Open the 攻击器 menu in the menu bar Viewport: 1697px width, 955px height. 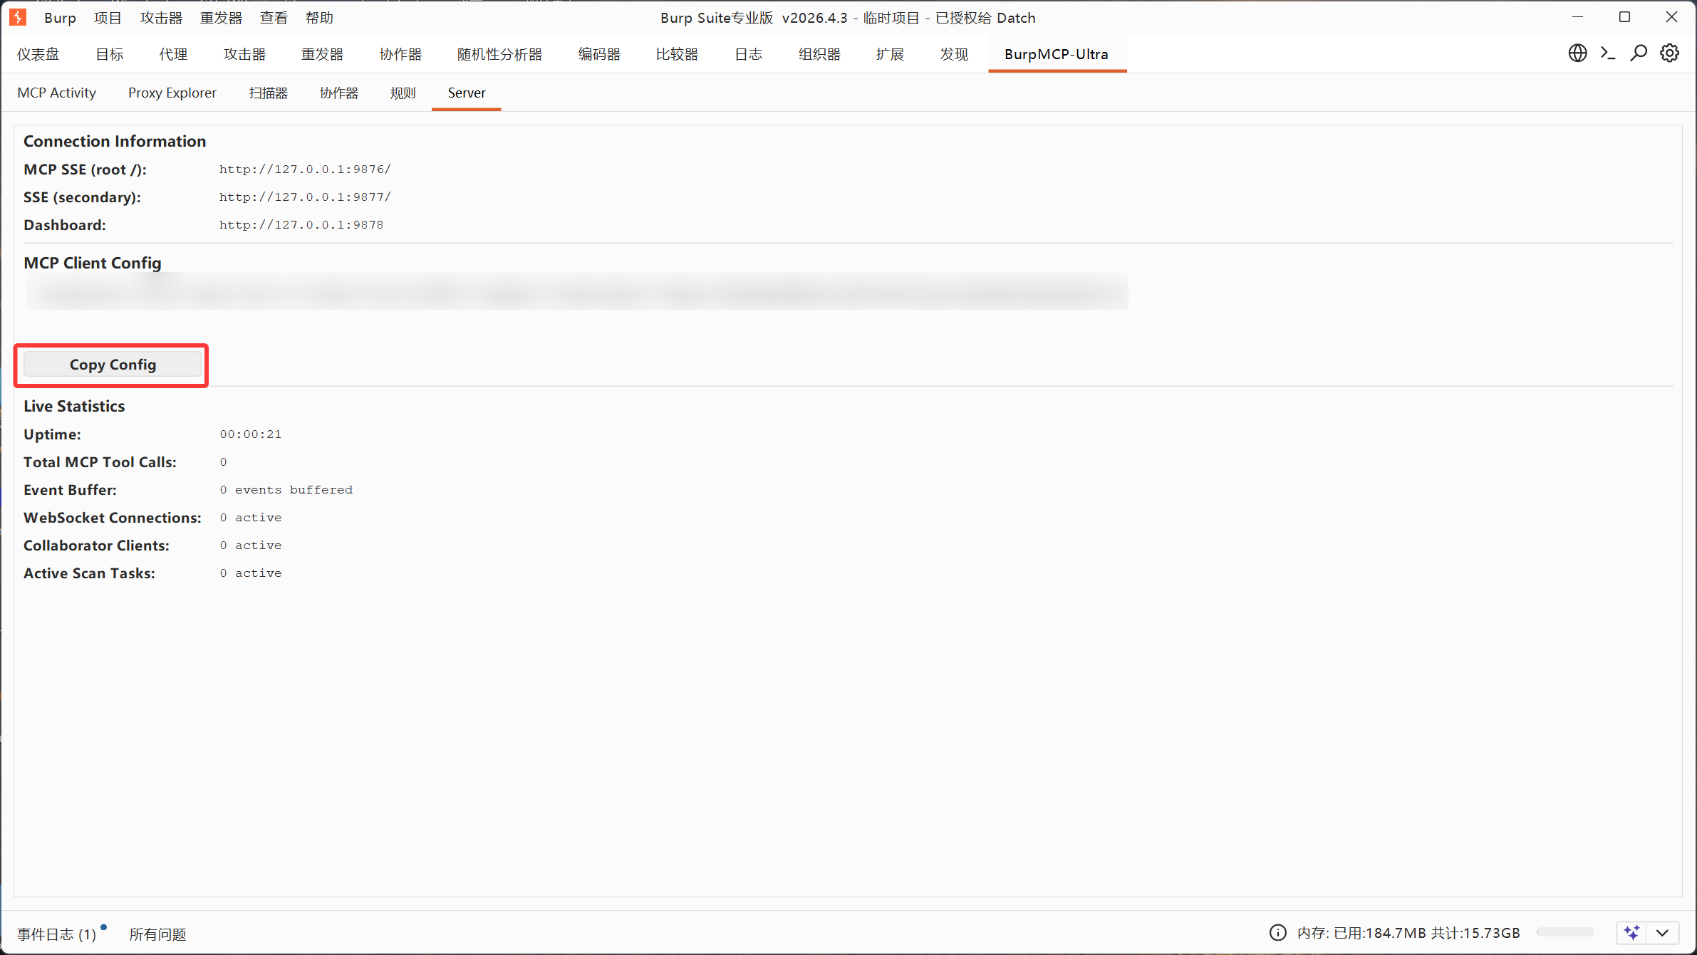(x=161, y=18)
